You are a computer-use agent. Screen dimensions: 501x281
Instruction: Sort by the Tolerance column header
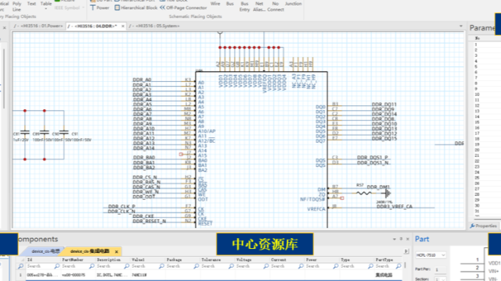(x=217, y=260)
